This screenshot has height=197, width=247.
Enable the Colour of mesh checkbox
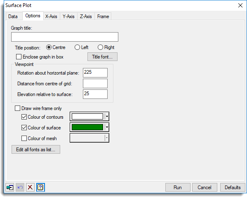[24, 138]
